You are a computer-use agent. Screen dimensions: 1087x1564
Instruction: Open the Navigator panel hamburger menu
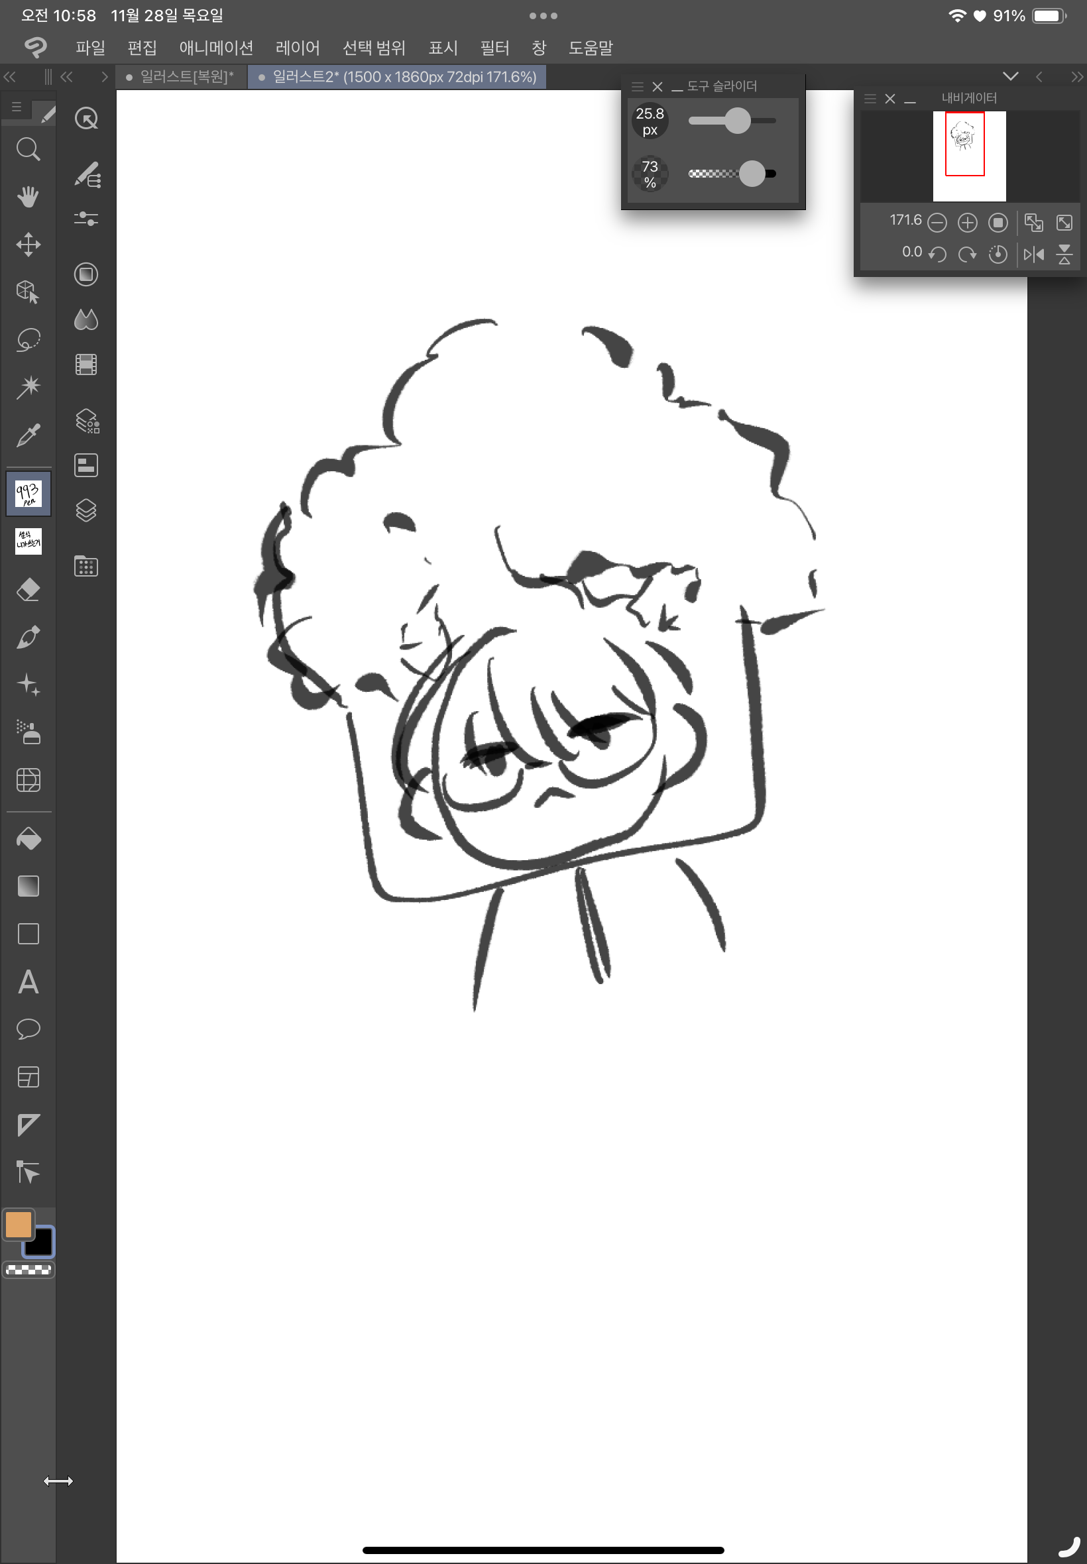[870, 99]
